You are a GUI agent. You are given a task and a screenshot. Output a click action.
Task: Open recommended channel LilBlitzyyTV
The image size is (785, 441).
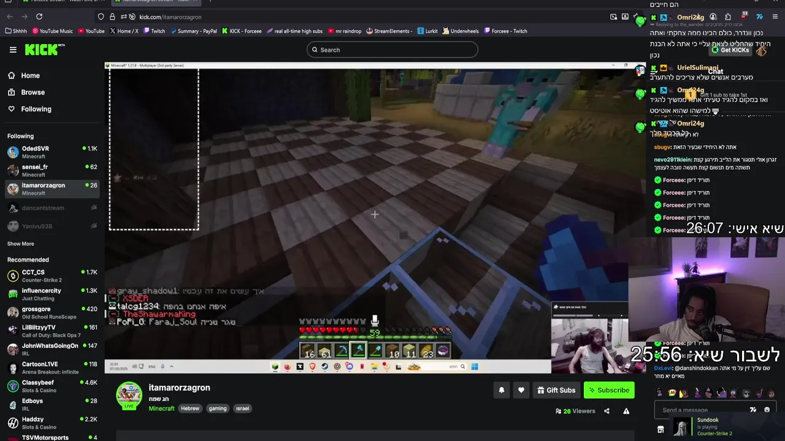point(52,331)
